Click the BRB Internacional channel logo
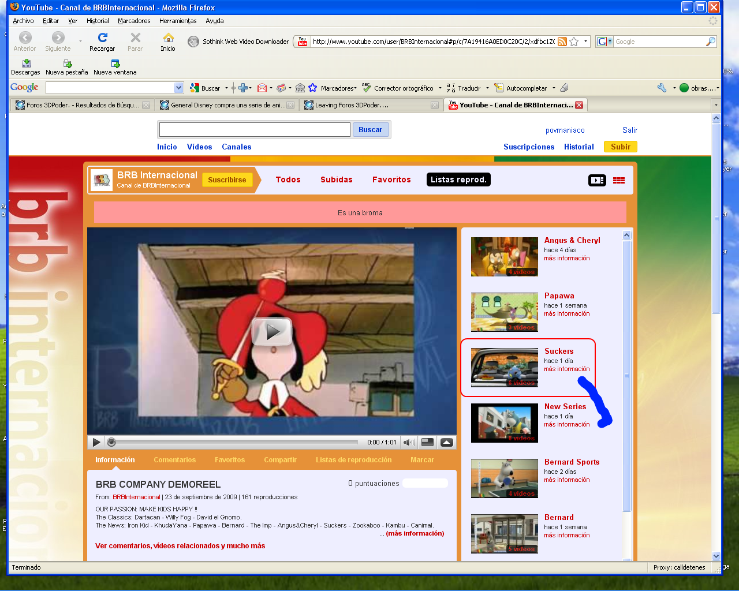This screenshot has width=739, height=591. [x=102, y=179]
